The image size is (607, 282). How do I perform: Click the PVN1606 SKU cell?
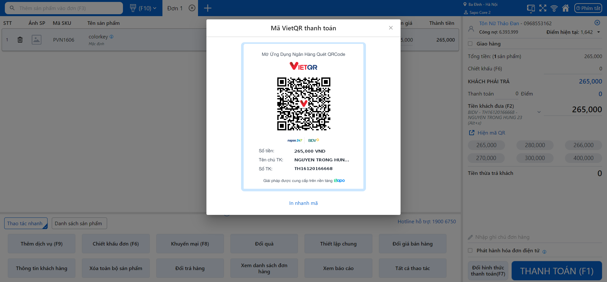[64, 40]
